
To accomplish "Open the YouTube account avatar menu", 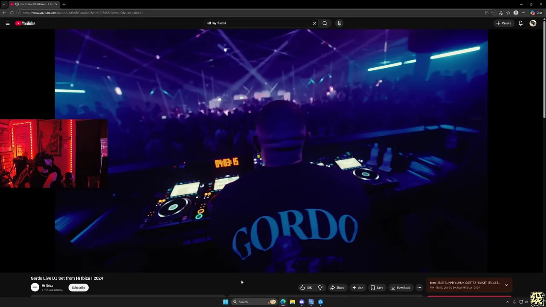I will tap(533, 23).
